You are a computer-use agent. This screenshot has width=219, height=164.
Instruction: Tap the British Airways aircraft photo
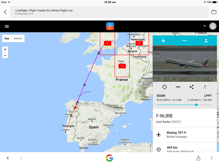[x=185, y=64]
